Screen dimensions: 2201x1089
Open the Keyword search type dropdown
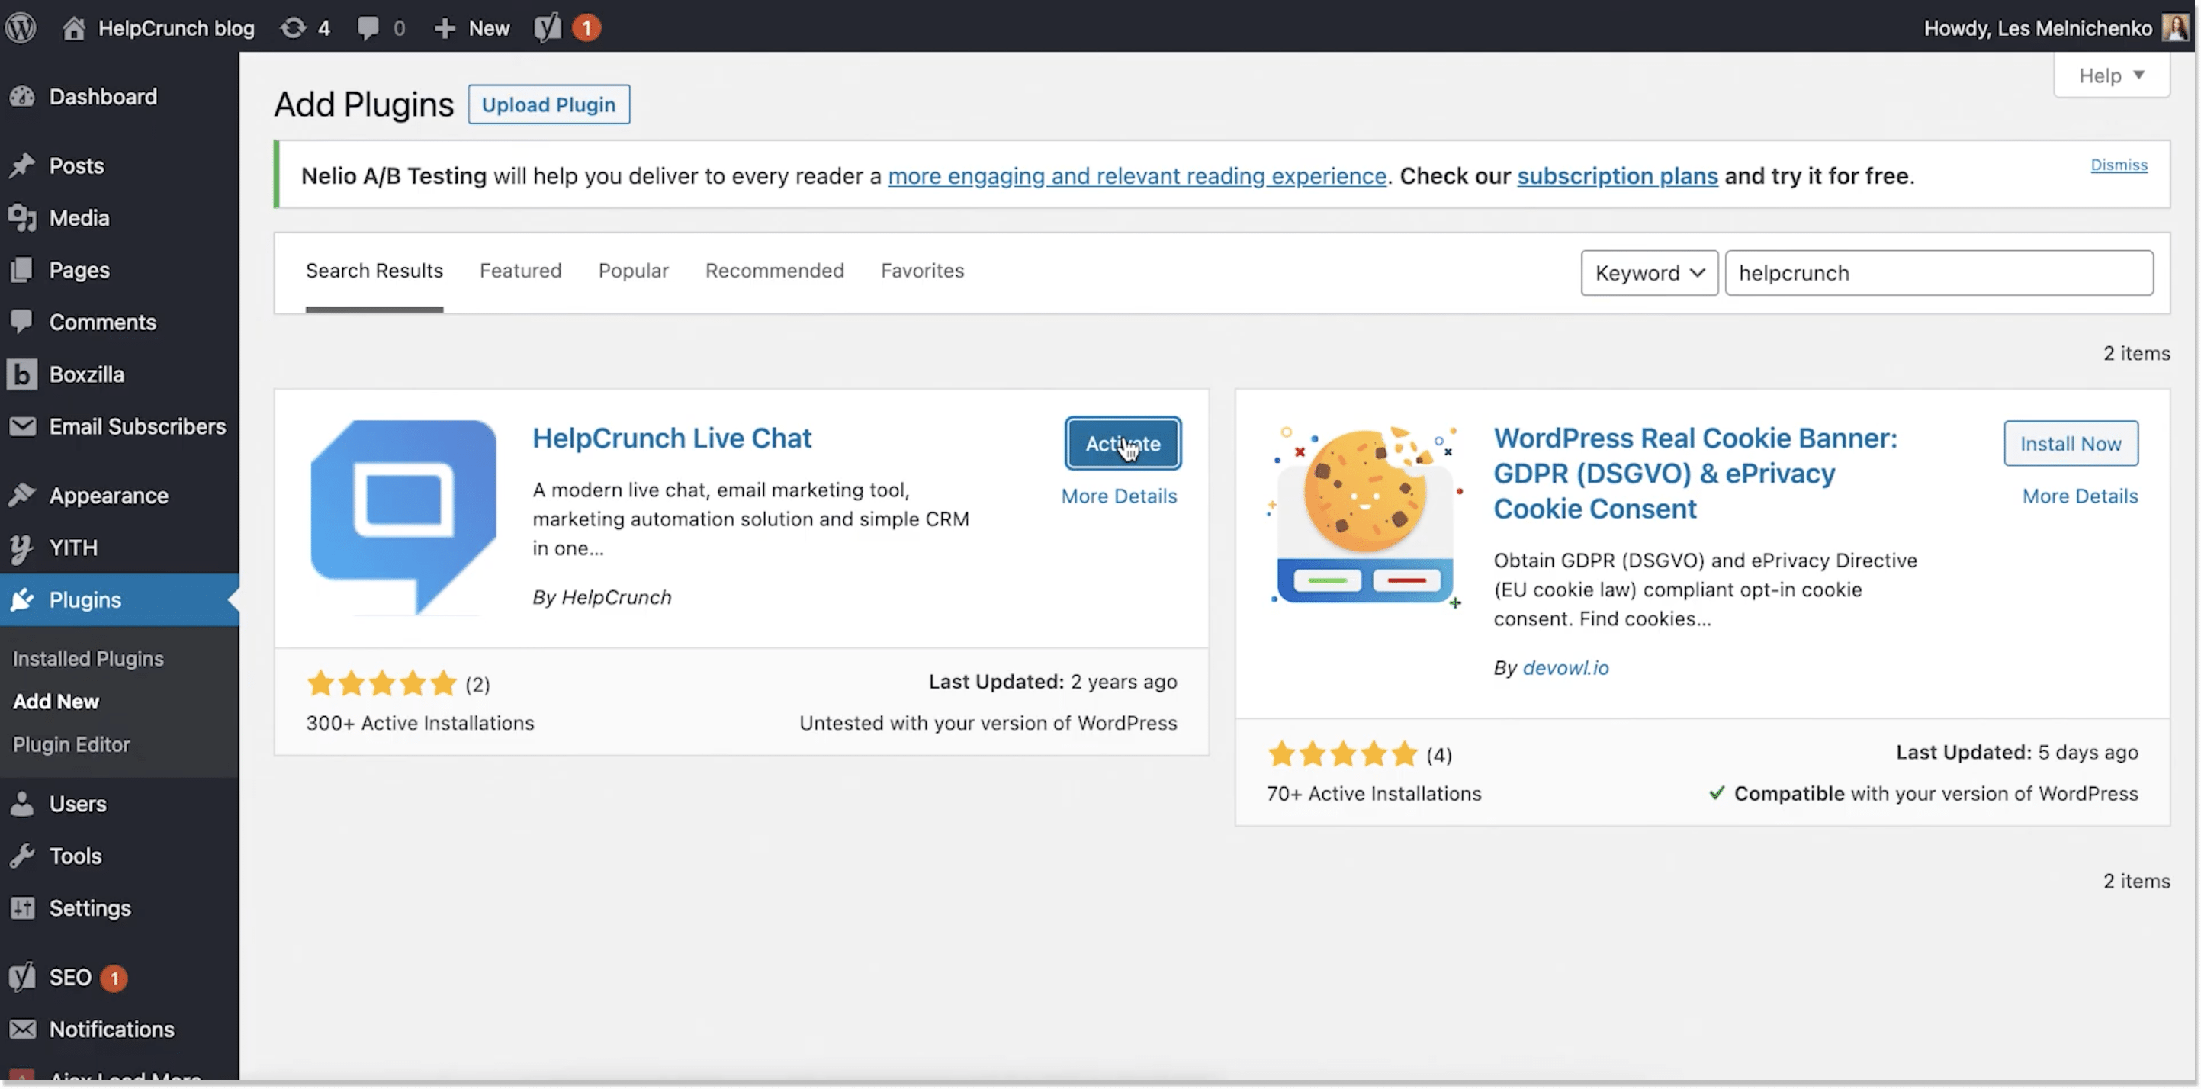[x=1649, y=273]
